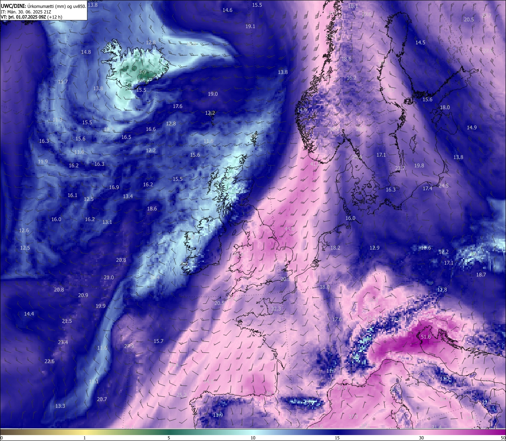Click the map value 37.3
This screenshot has height=441, width=506.
click(353, 417)
